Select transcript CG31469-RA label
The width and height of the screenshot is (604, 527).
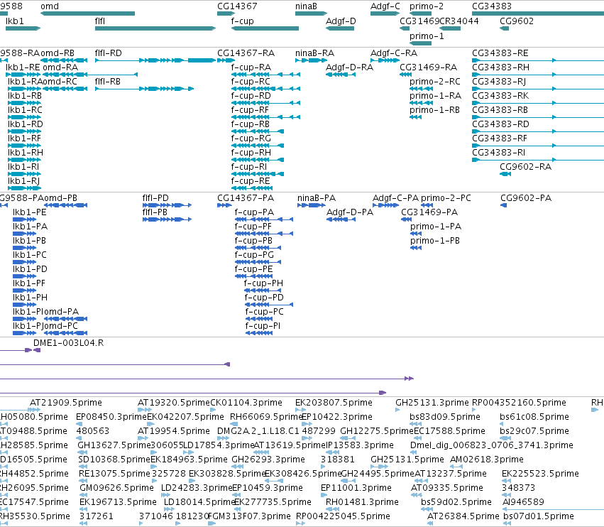point(429,67)
